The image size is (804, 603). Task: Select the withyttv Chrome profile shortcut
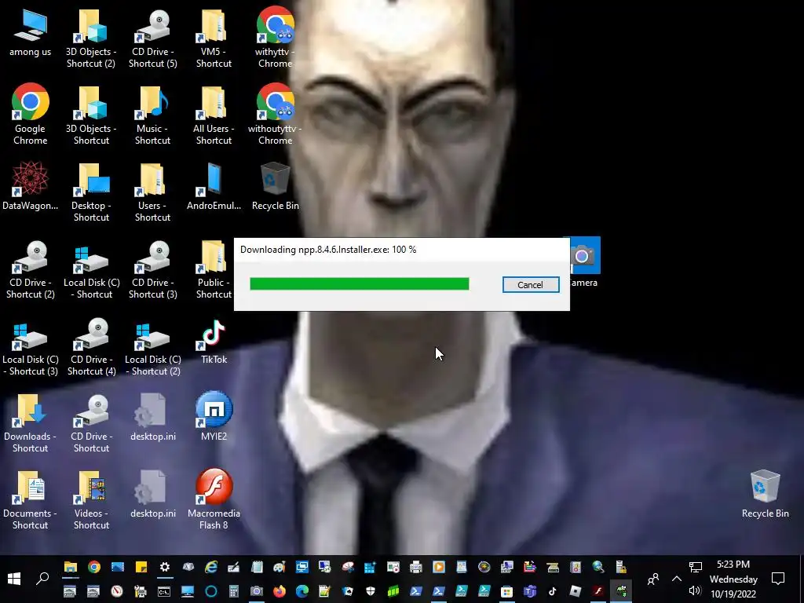(x=276, y=37)
